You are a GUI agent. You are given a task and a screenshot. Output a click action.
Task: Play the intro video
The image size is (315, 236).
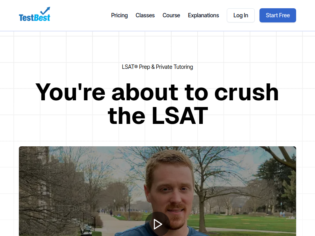(x=157, y=224)
